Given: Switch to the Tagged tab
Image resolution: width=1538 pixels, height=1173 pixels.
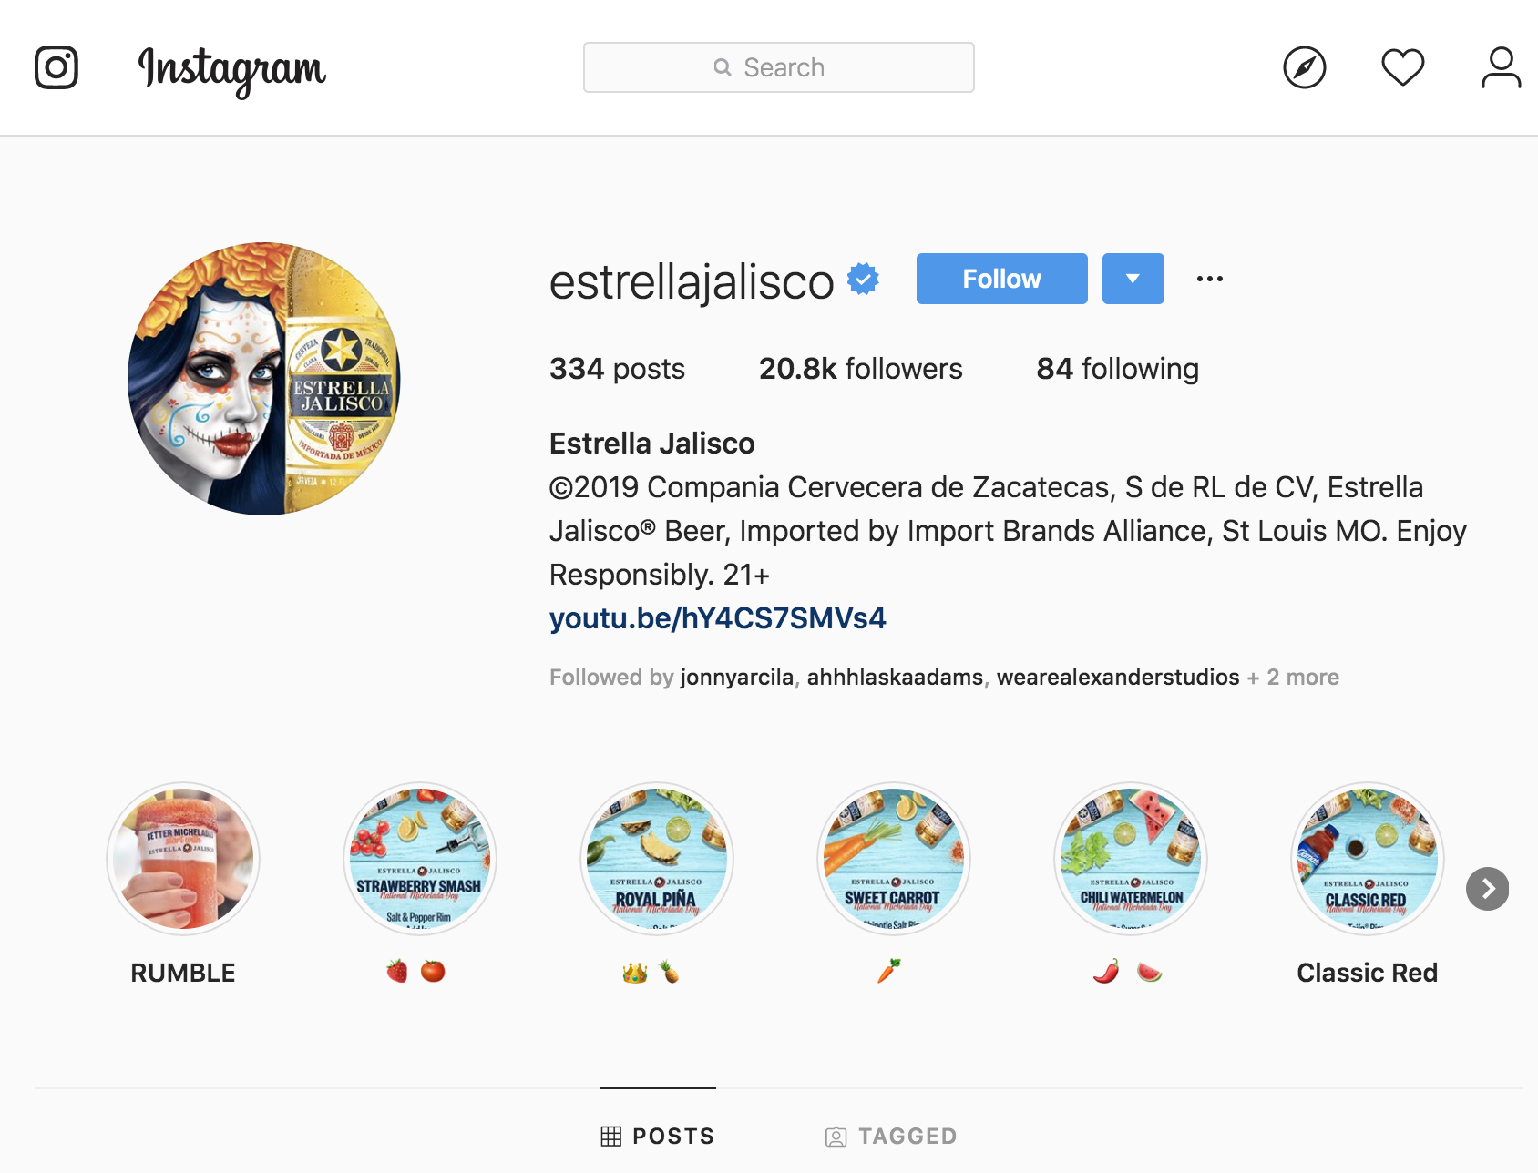Looking at the screenshot, I should [x=890, y=1136].
